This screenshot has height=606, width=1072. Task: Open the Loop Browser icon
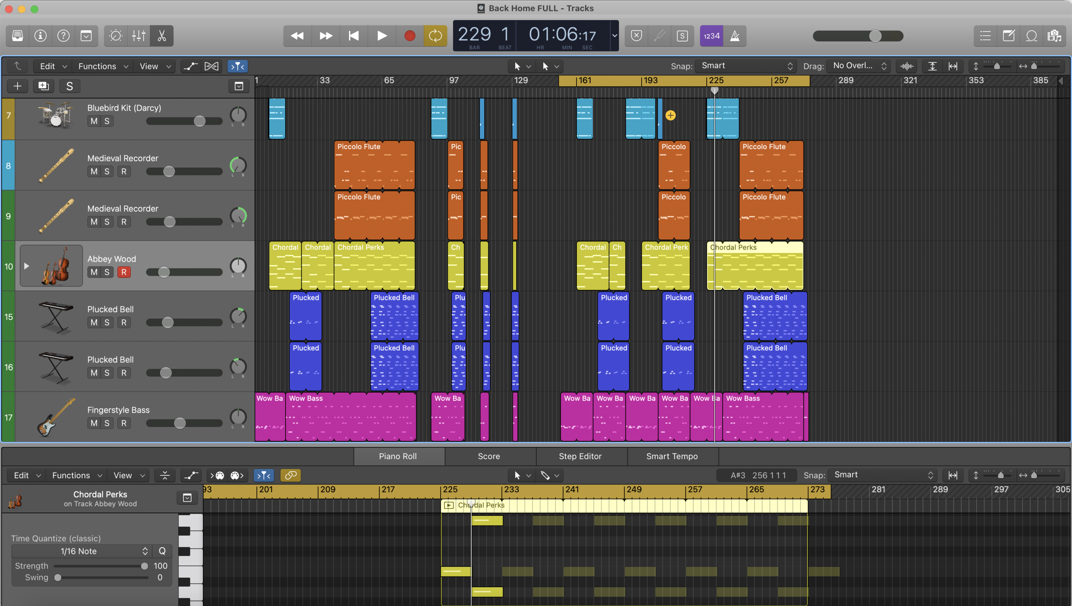1031,36
